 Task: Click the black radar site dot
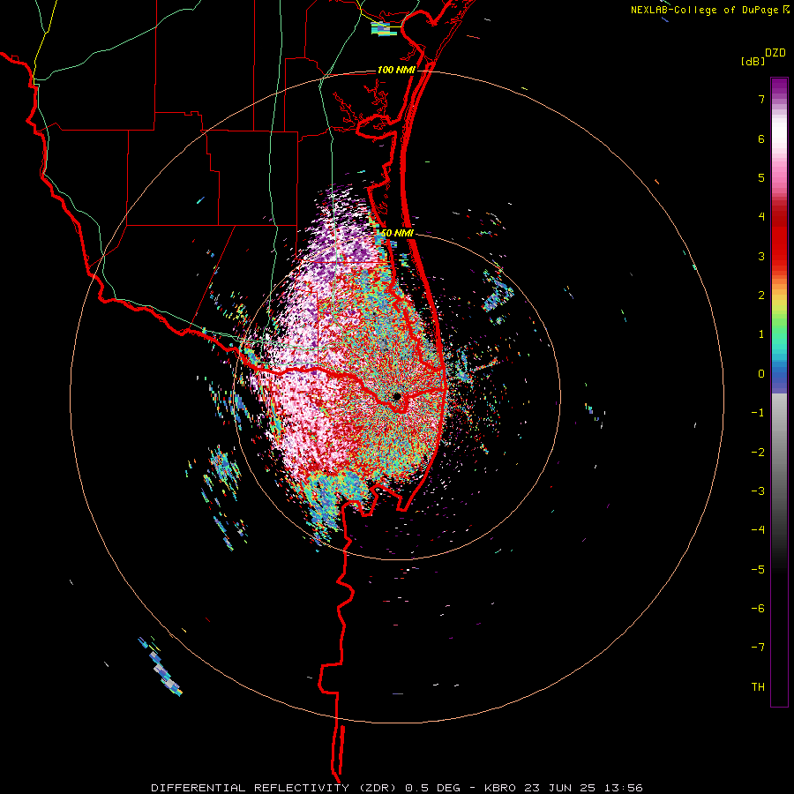[x=397, y=396]
